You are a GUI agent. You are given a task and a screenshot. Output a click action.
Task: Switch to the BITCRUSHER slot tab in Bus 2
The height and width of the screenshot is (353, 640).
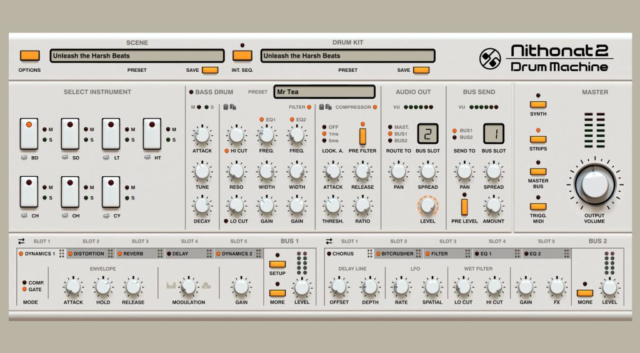coord(398,254)
